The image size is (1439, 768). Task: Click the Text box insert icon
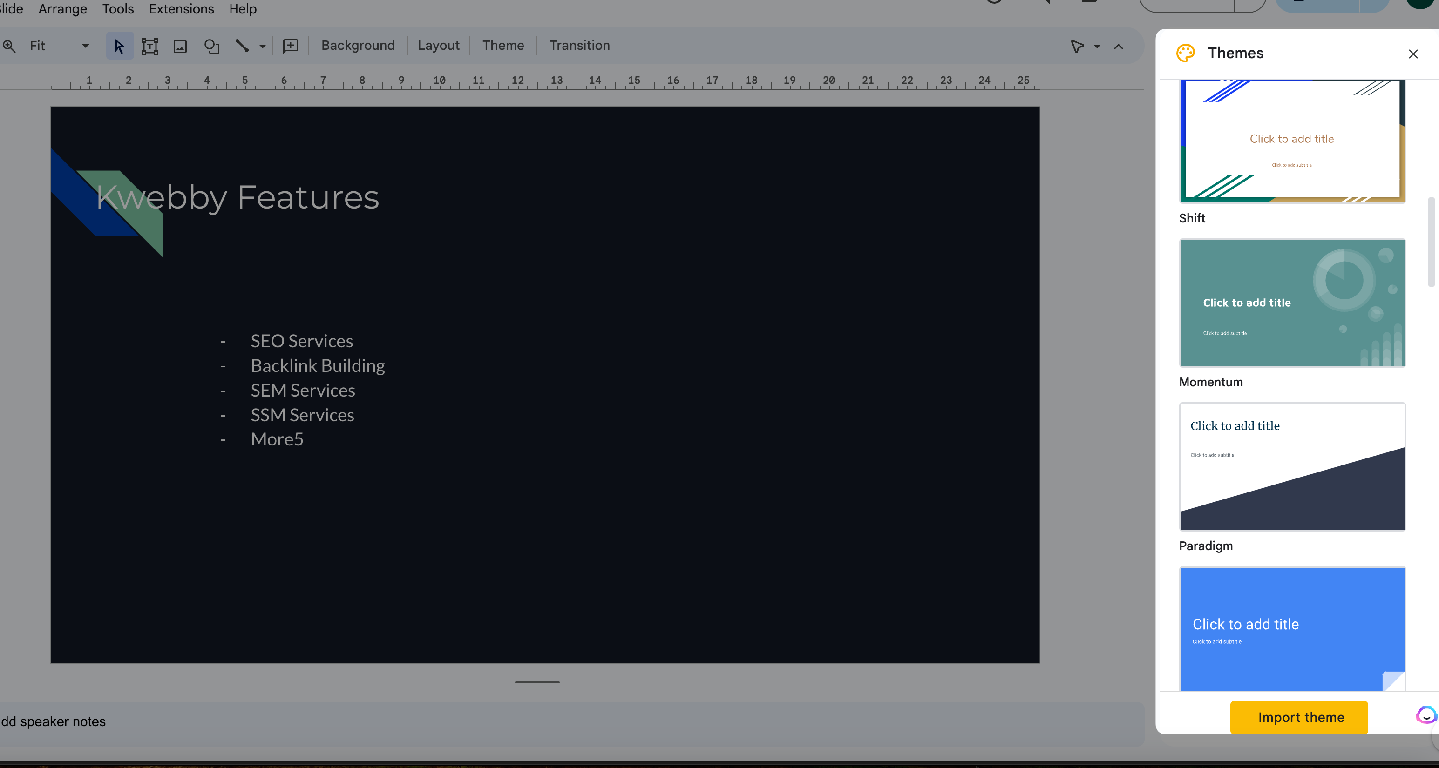pyautogui.click(x=149, y=45)
